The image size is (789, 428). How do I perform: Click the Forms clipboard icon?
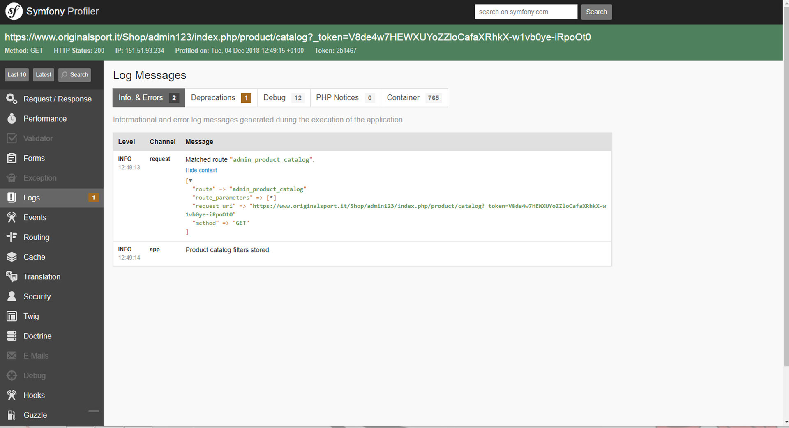click(12, 158)
